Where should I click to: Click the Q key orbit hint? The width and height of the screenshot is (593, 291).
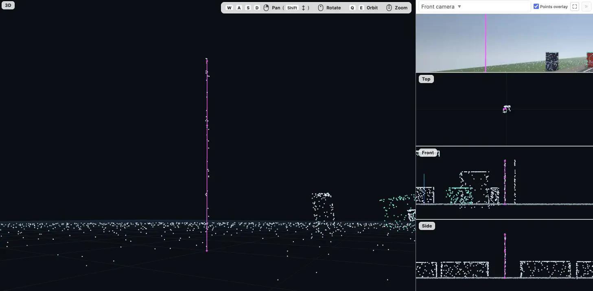coord(352,8)
